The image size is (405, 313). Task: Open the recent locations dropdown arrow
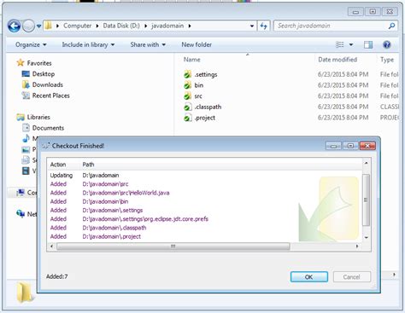(x=38, y=26)
